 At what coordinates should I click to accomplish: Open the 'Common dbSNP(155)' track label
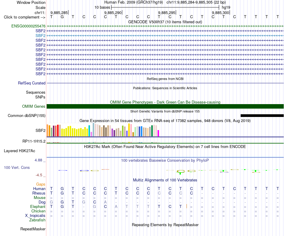[26, 116]
